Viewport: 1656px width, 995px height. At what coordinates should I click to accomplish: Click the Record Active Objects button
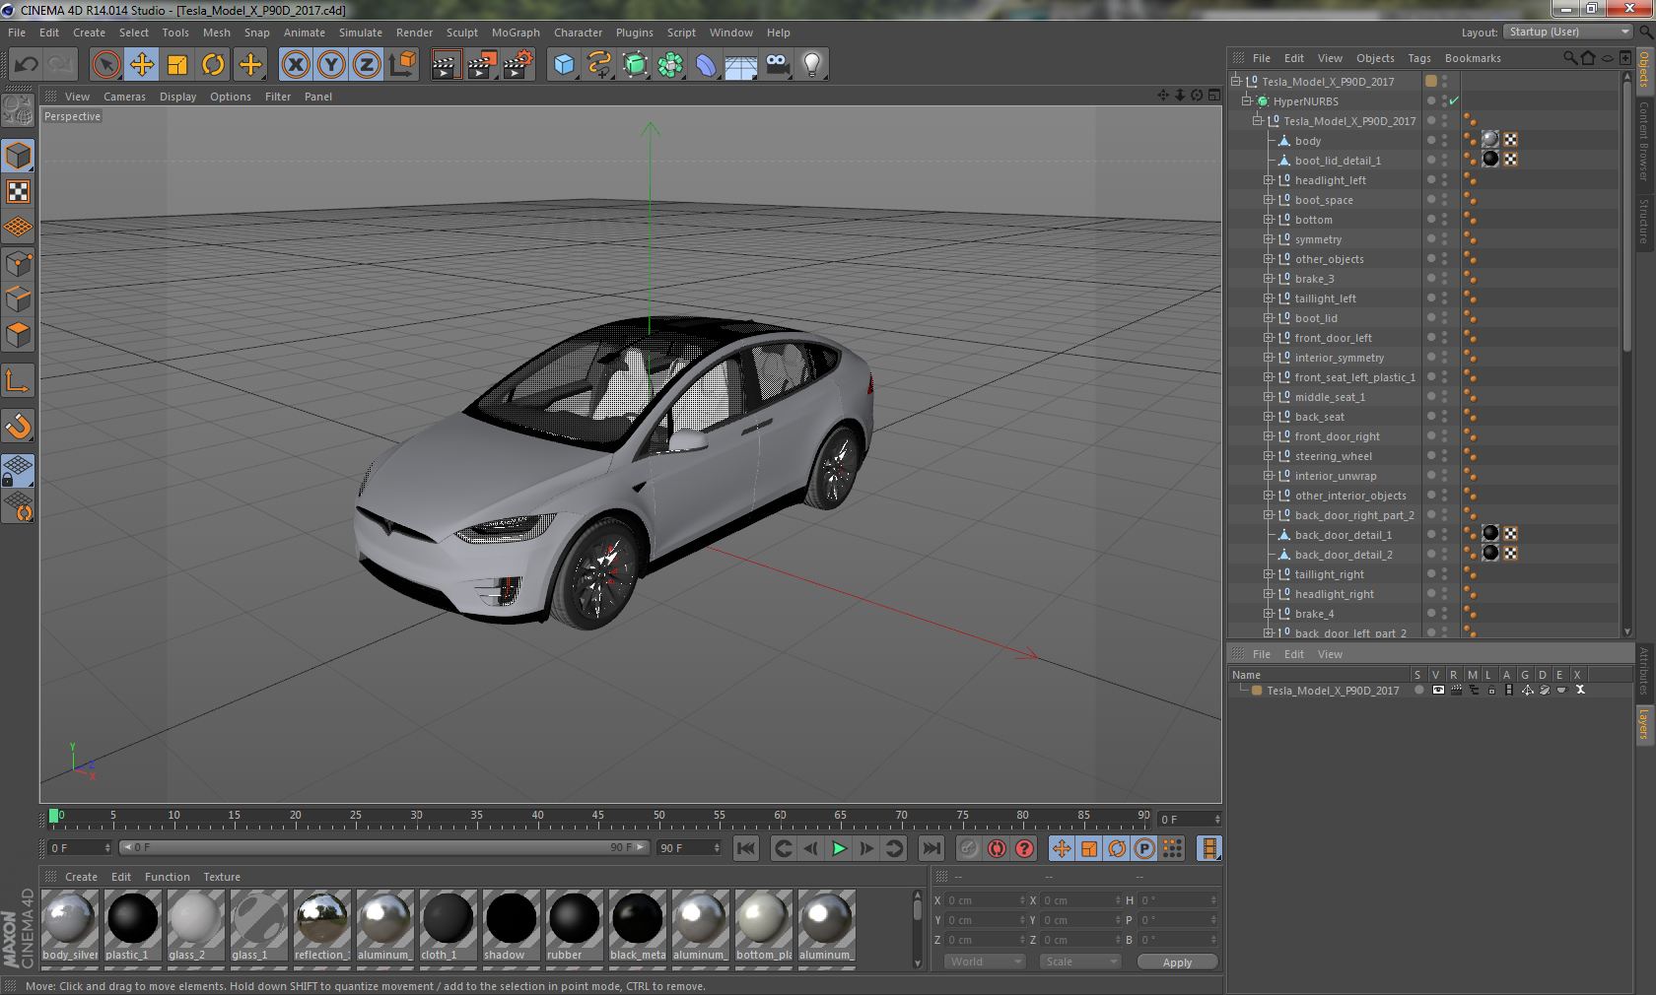[x=969, y=848]
